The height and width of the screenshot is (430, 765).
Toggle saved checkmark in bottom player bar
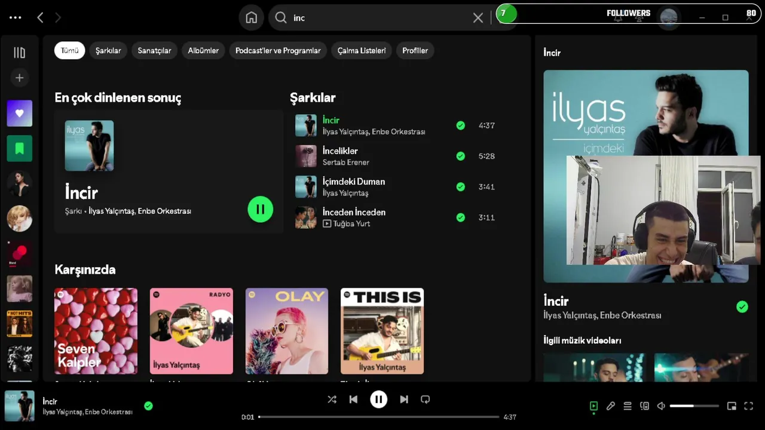[x=148, y=406]
